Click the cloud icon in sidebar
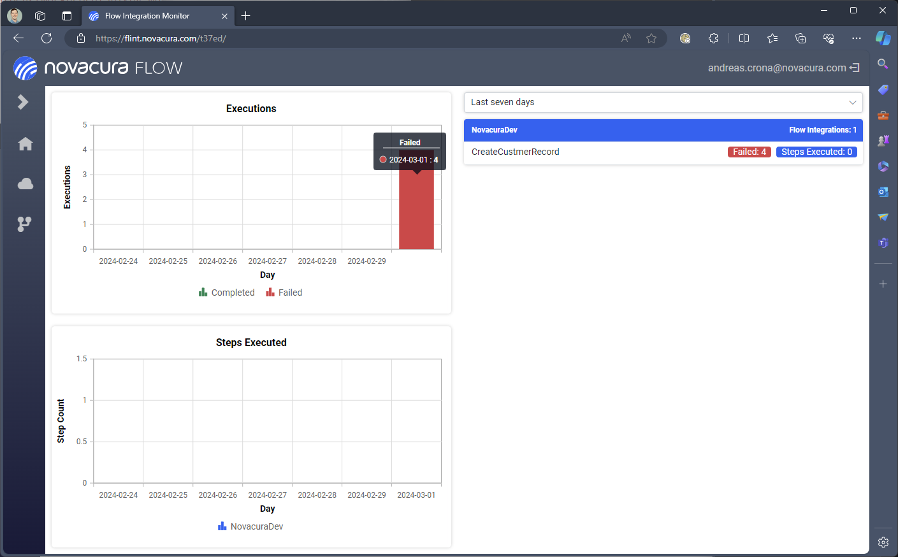Image resolution: width=898 pixels, height=557 pixels. click(x=25, y=184)
